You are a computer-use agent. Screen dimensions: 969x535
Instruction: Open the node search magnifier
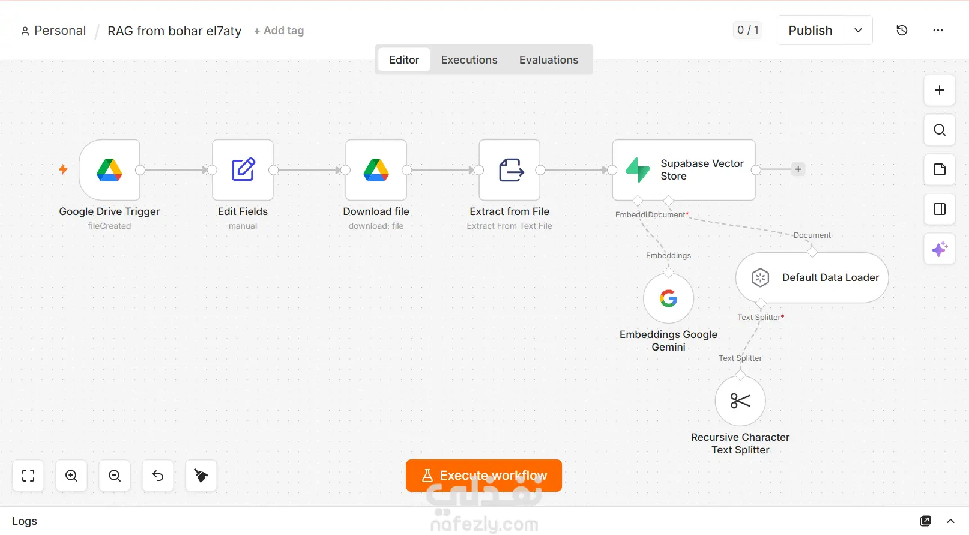click(940, 130)
